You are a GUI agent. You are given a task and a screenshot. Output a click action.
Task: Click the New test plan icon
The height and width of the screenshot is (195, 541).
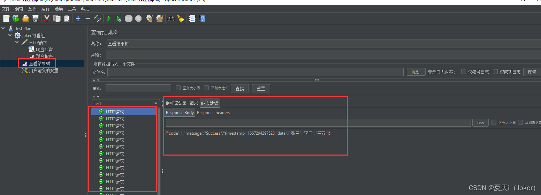(x=6, y=18)
